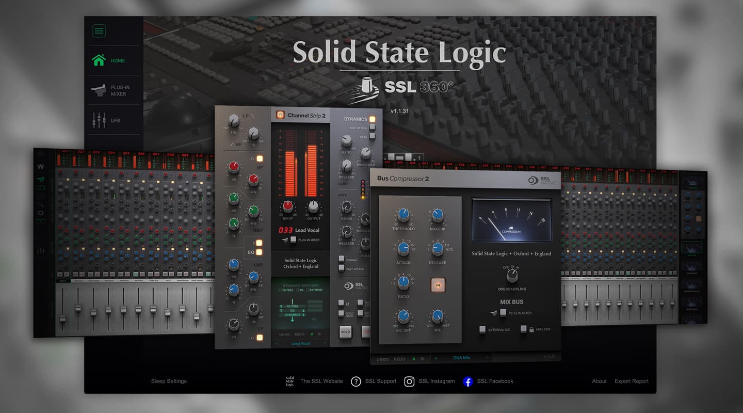Open SSL Facebook link
Image resolution: width=743 pixels, height=413 pixels.
tap(495, 381)
